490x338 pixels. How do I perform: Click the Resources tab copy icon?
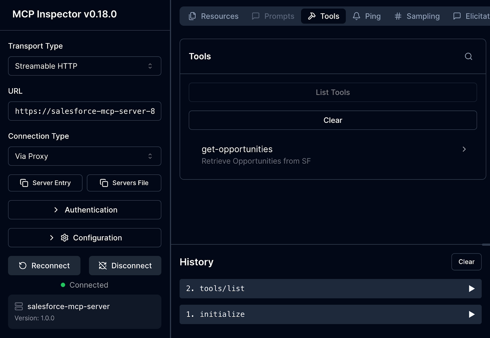(x=192, y=16)
